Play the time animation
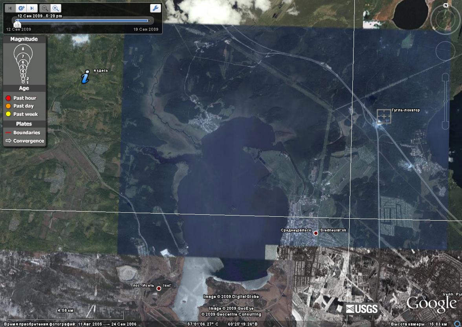This screenshot has height=327, width=462. pos(21,8)
